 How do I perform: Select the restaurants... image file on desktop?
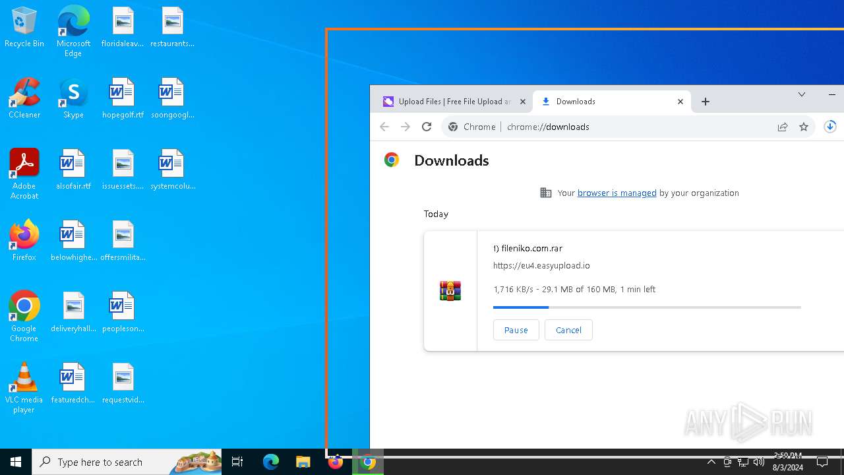click(172, 28)
